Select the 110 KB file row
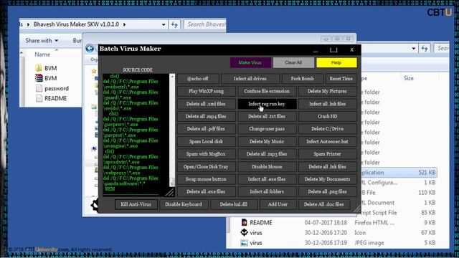This screenshot has width=459, height=258. 399,193
